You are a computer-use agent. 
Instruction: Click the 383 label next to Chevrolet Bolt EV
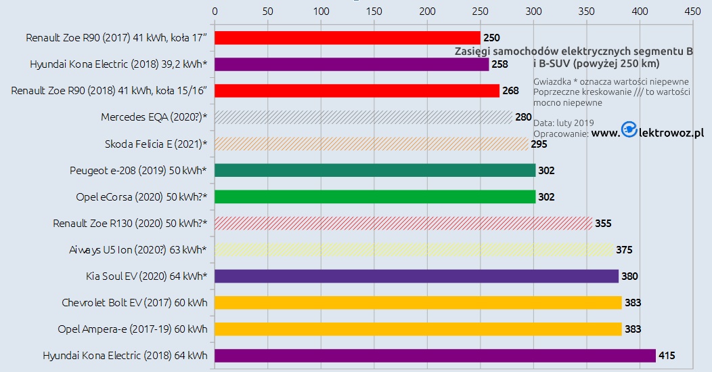633,302
